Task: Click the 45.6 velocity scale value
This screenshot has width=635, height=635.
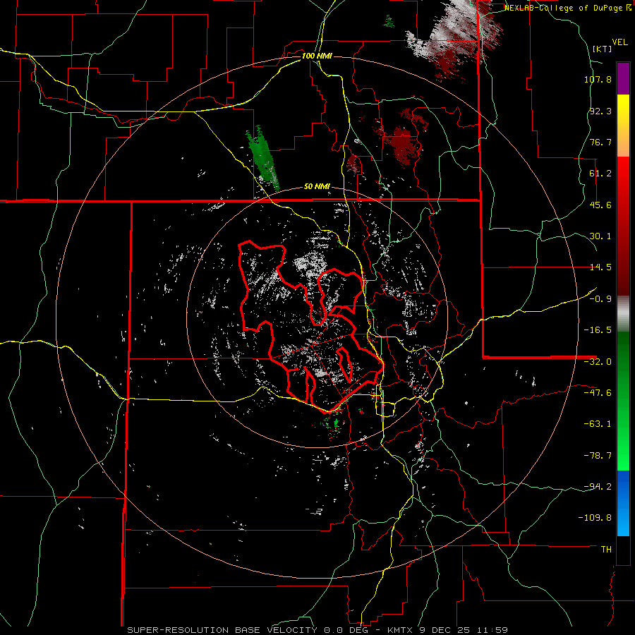Action: [600, 205]
